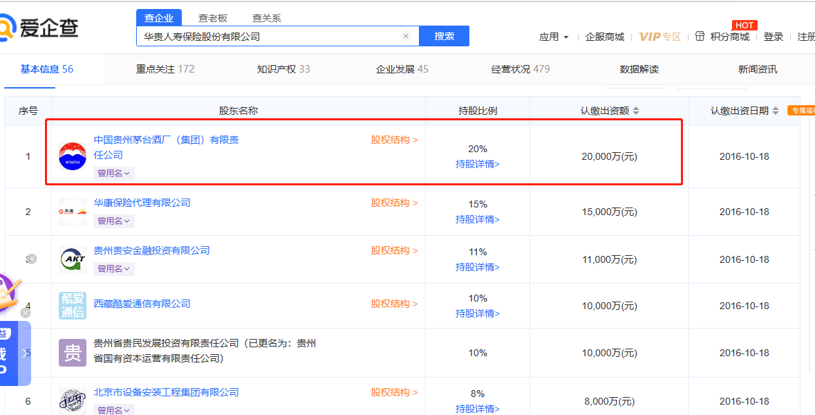The width and height of the screenshot is (815, 415).
Task: Switch to 经营状况 479 tab
Action: pyautogui.click(x=521, y=68)
